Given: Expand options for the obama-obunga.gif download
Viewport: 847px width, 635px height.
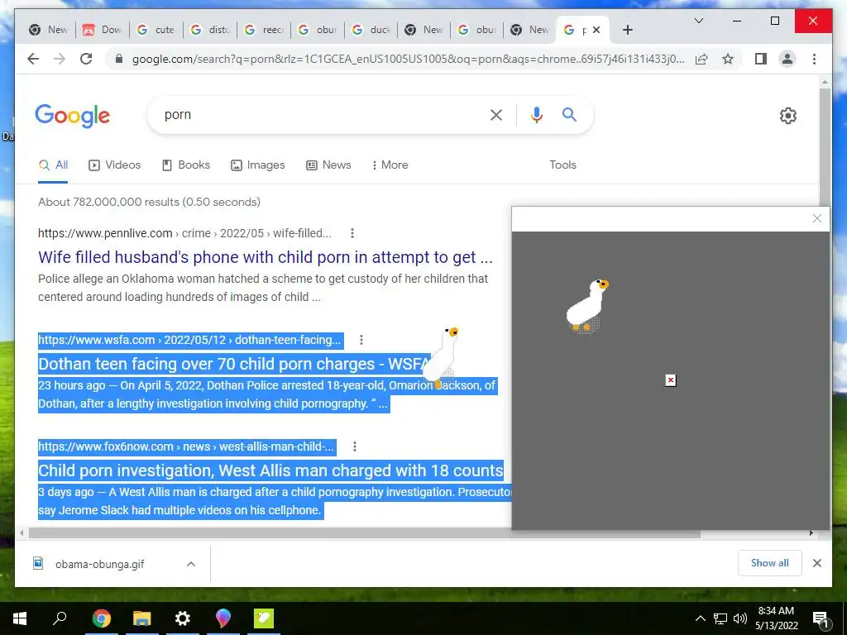Looking at the screenshot, I should coord(191,564).
